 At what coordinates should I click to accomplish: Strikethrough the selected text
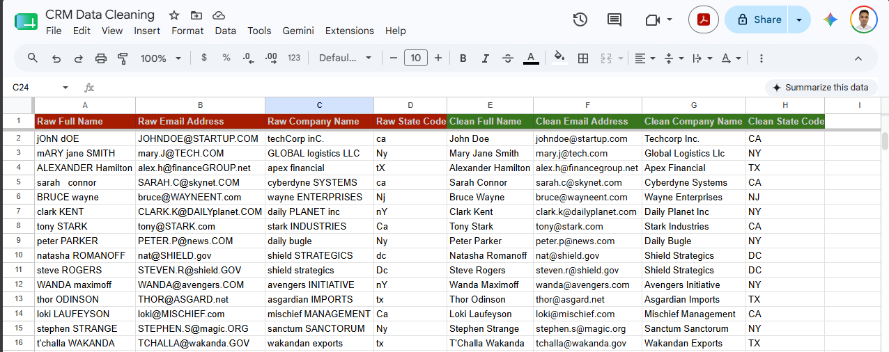pyautogui.click(x=508, y=58)
